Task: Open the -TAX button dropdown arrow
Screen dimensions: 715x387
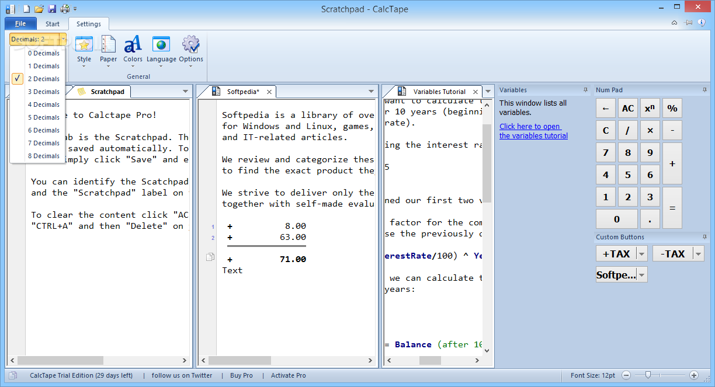Action: (698, 253)
